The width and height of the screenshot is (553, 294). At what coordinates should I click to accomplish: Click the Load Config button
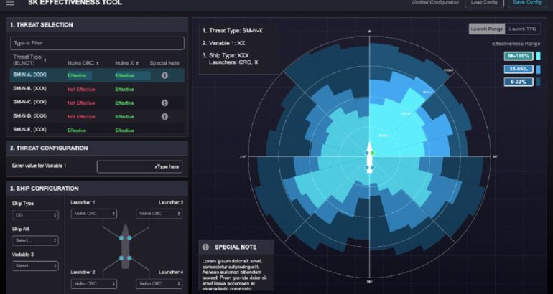point(486,3)
